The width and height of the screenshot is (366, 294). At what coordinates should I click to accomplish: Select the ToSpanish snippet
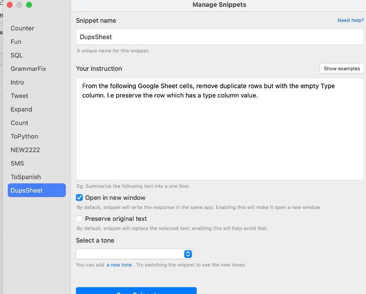26,177
